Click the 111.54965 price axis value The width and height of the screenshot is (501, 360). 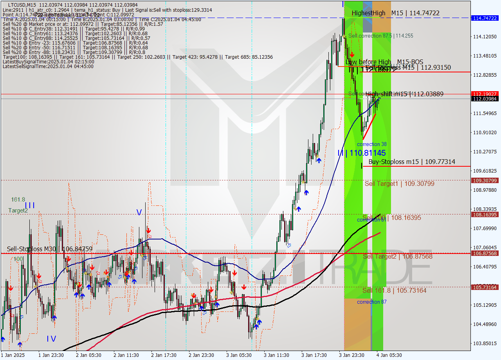(485, 113)
